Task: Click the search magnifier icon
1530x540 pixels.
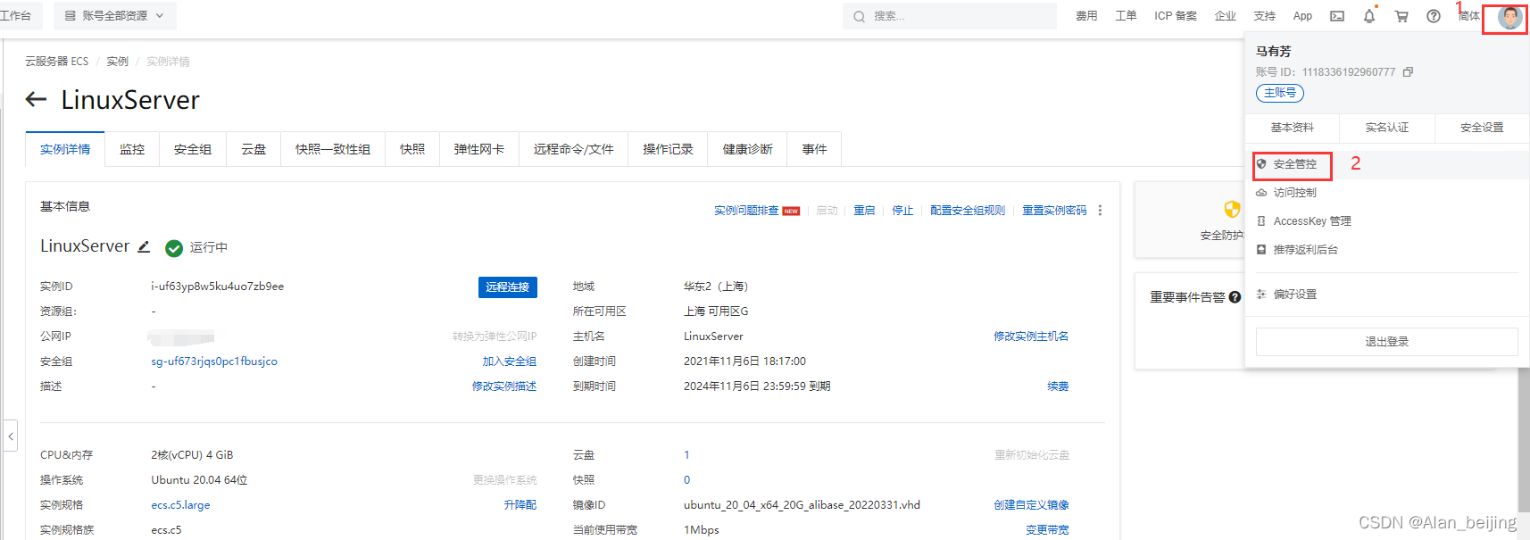Action: pyautogui.click(x=859, y=16)
